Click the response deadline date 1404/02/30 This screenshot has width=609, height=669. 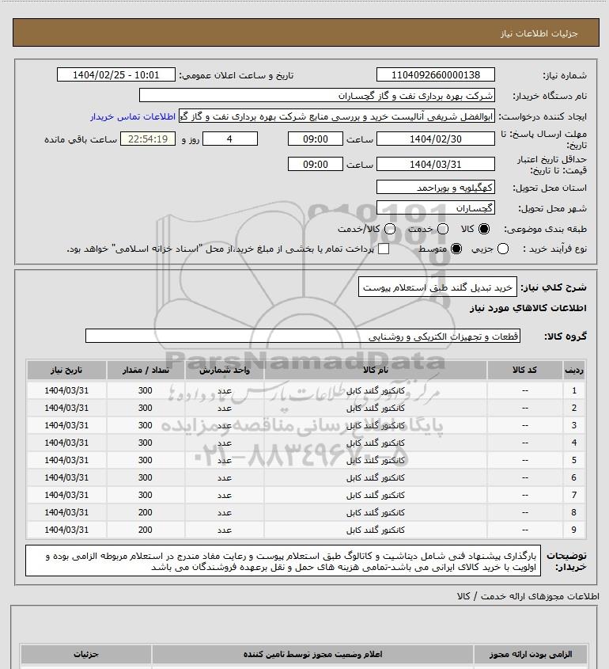coord(436,139)
